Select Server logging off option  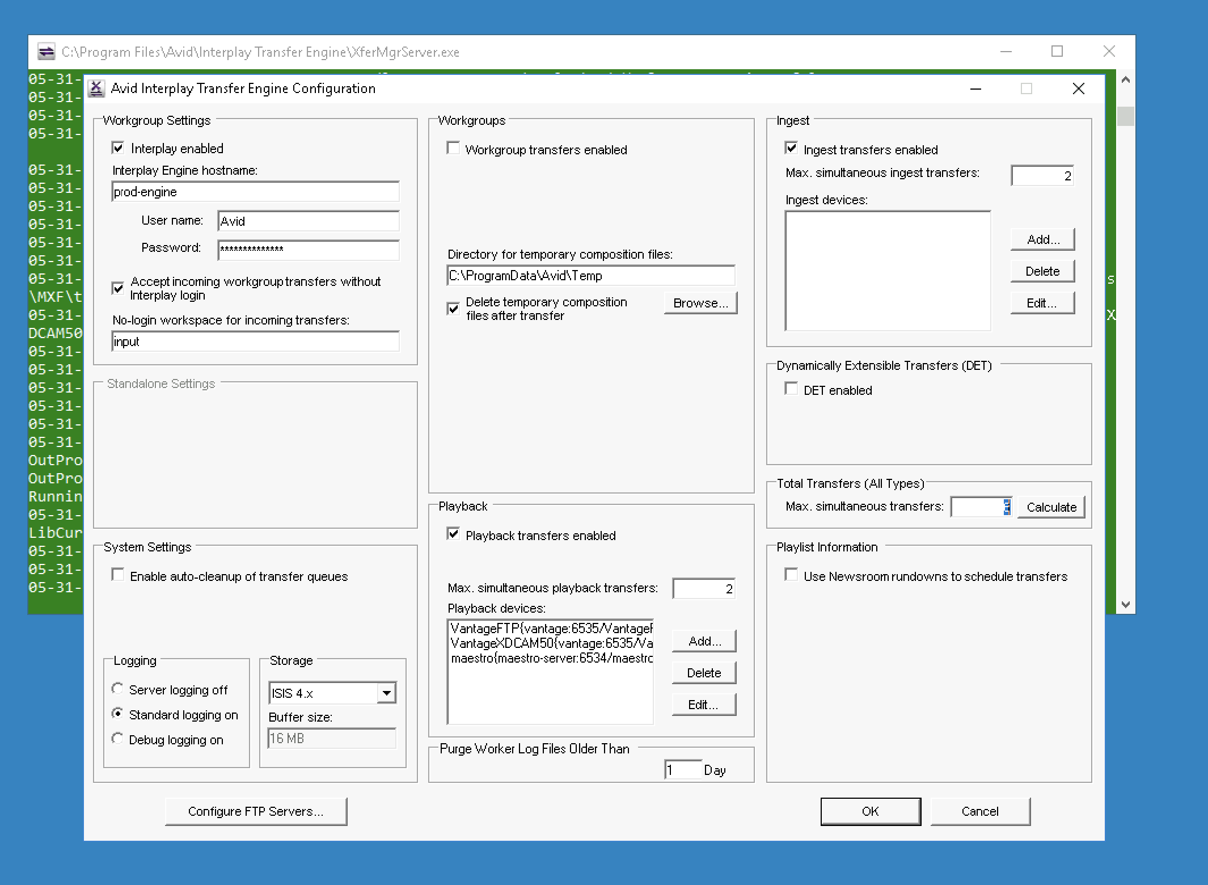click(117, 689)
